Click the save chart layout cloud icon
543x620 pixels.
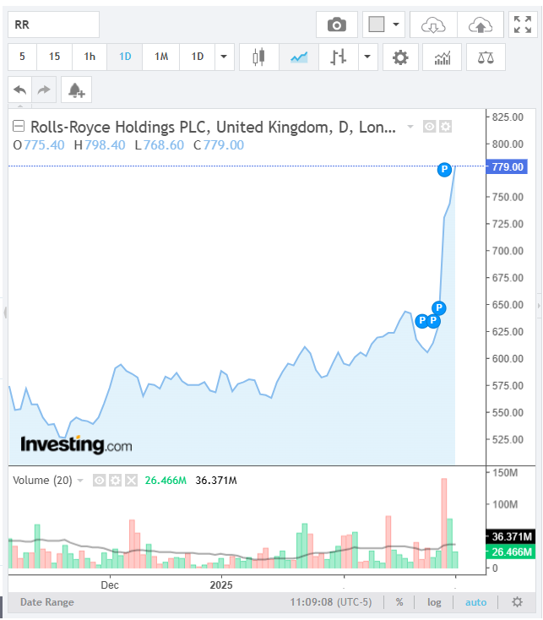click(x=481, y=24)
